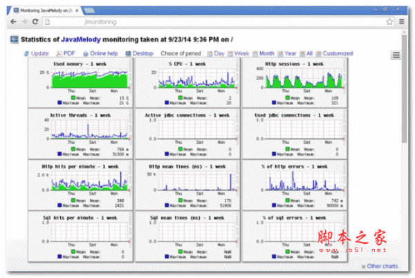Open the JavaMelody link in the title

(81, 39)
